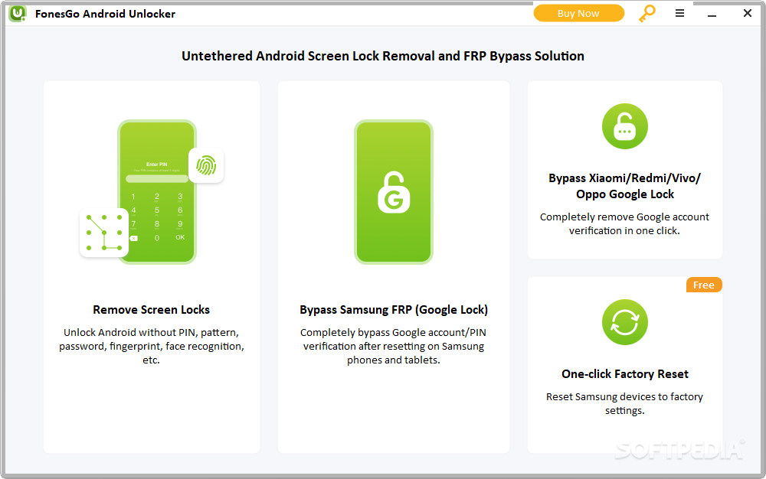Click the fingerprint icon on phone illustration
The height and width of the screenshot is (479, 766).
click(206, 165)
